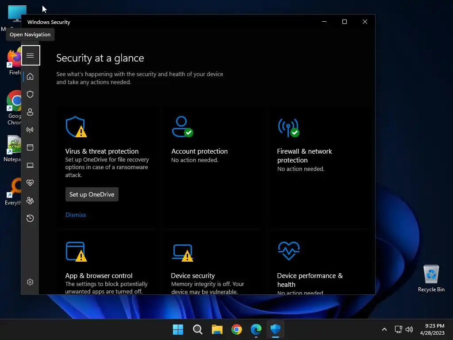Open Settings gear in sidebar
The image size is (453, 340).
[30, 282]
